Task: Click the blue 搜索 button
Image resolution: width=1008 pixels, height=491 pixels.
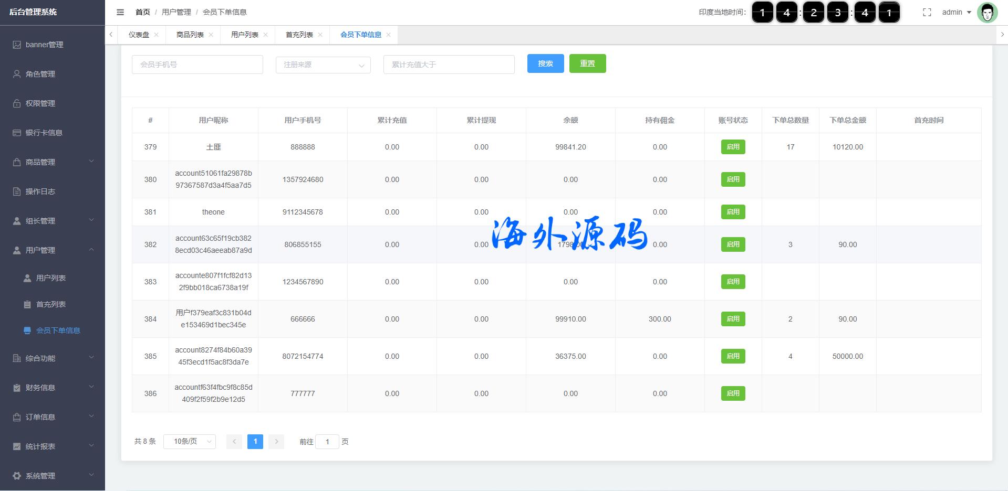Action: tap(545, 63)
